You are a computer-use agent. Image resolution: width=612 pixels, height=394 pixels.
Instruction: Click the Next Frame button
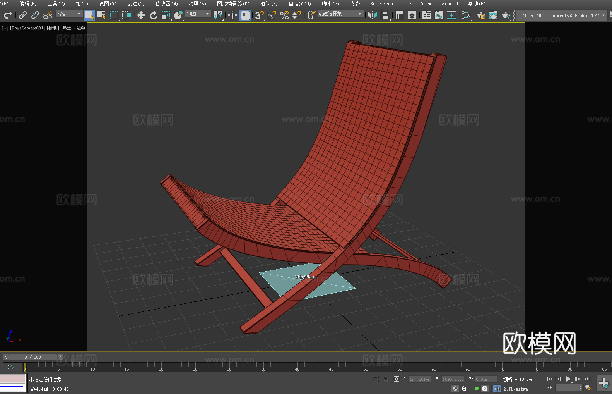click(x=578, y=379)
